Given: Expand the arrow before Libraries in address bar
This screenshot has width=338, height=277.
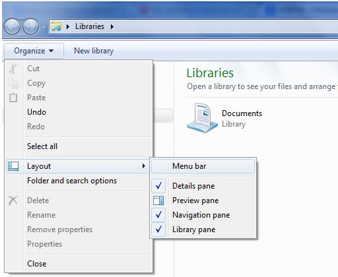Looking at the screenshot, I should (68, 27).
